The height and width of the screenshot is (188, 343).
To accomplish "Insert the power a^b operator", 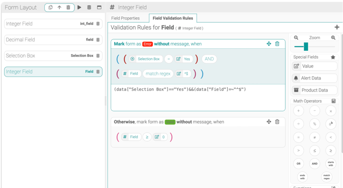I will point(331,124).
